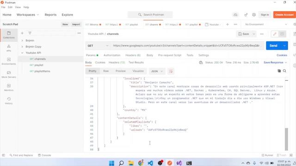
Task: Open the APIs sidebar panel
Action: (x=9, y=48)
